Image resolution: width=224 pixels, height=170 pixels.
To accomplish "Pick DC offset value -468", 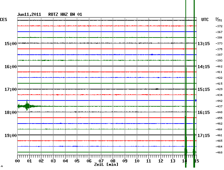I will coord(219,152).
